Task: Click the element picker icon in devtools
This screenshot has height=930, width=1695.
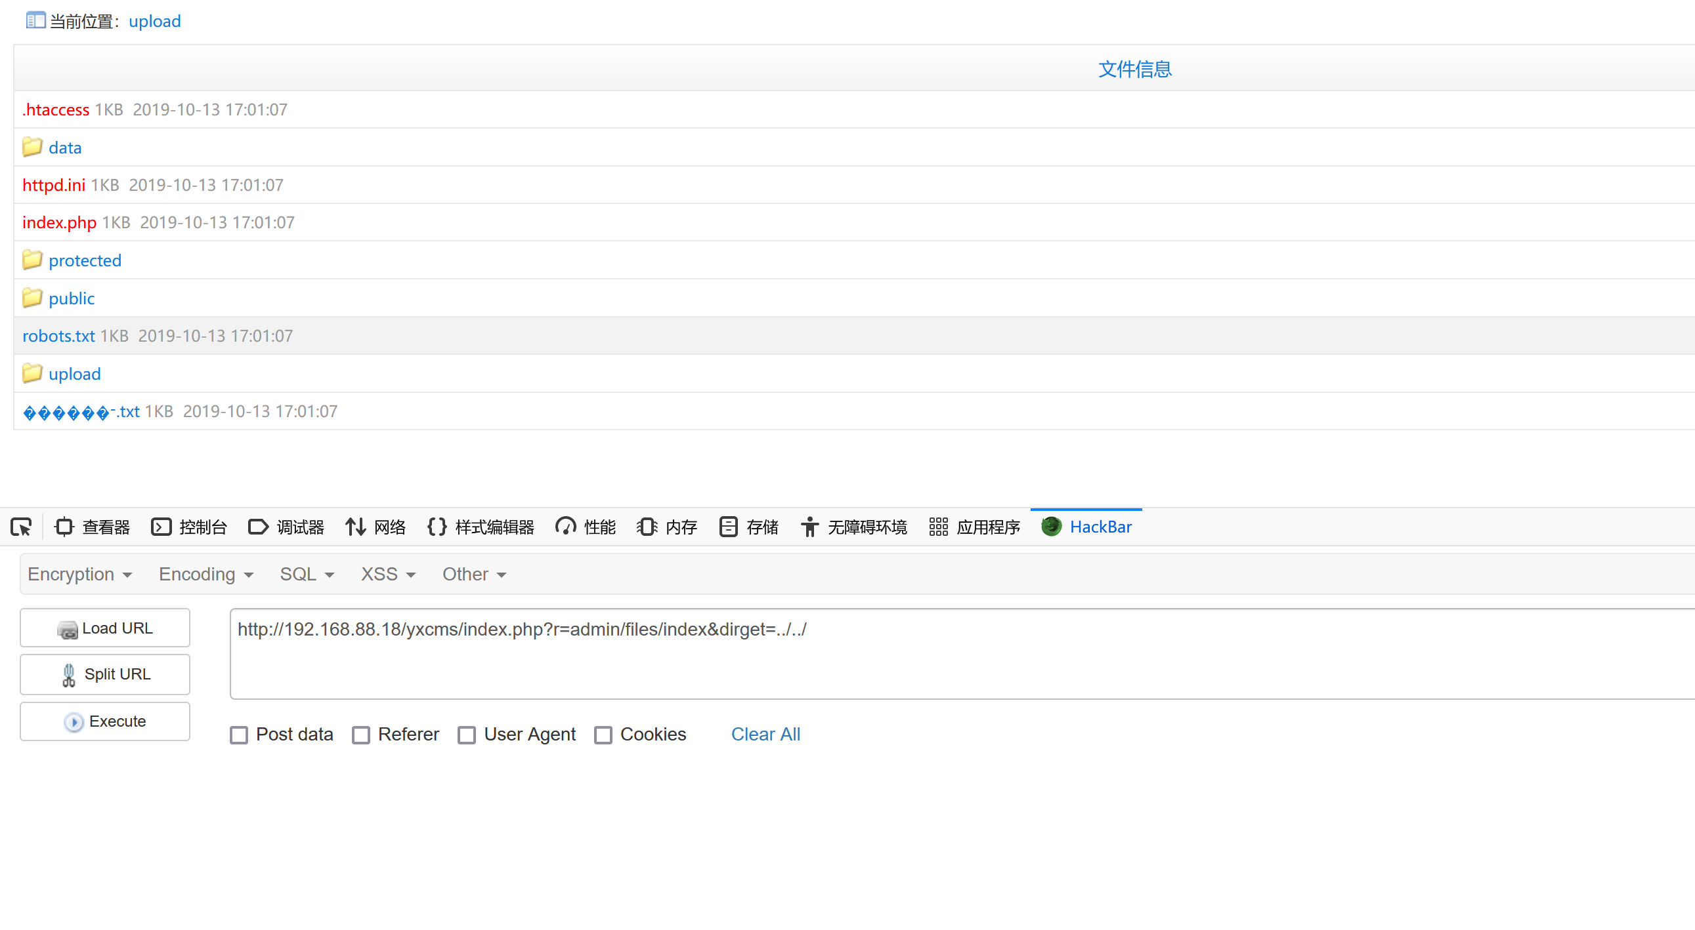Action: [21, 527]
